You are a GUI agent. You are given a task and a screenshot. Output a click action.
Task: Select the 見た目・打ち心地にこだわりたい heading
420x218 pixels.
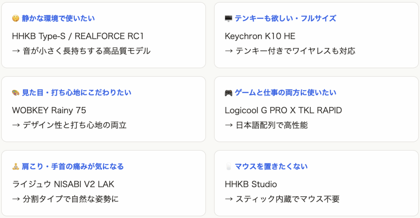[x=77, y=93]
